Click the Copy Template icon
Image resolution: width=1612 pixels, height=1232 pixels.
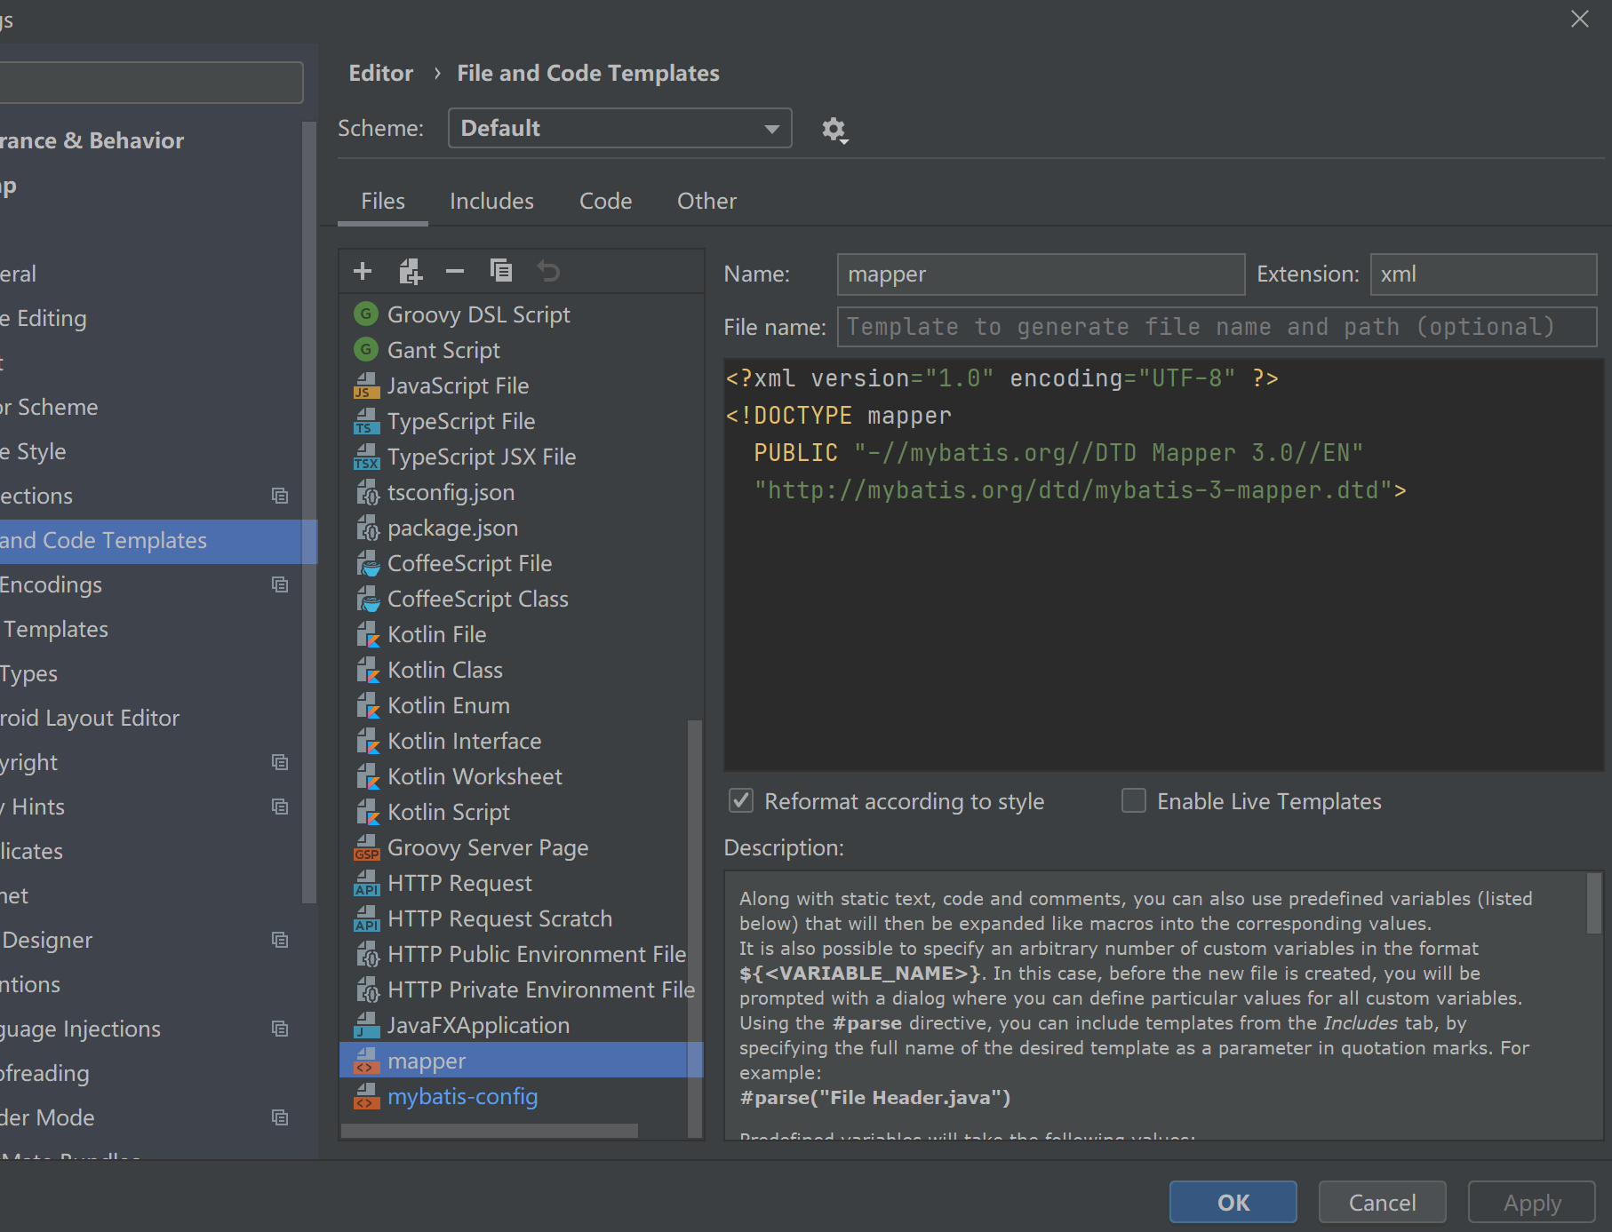pyautogui.click(x=501, y=271)
